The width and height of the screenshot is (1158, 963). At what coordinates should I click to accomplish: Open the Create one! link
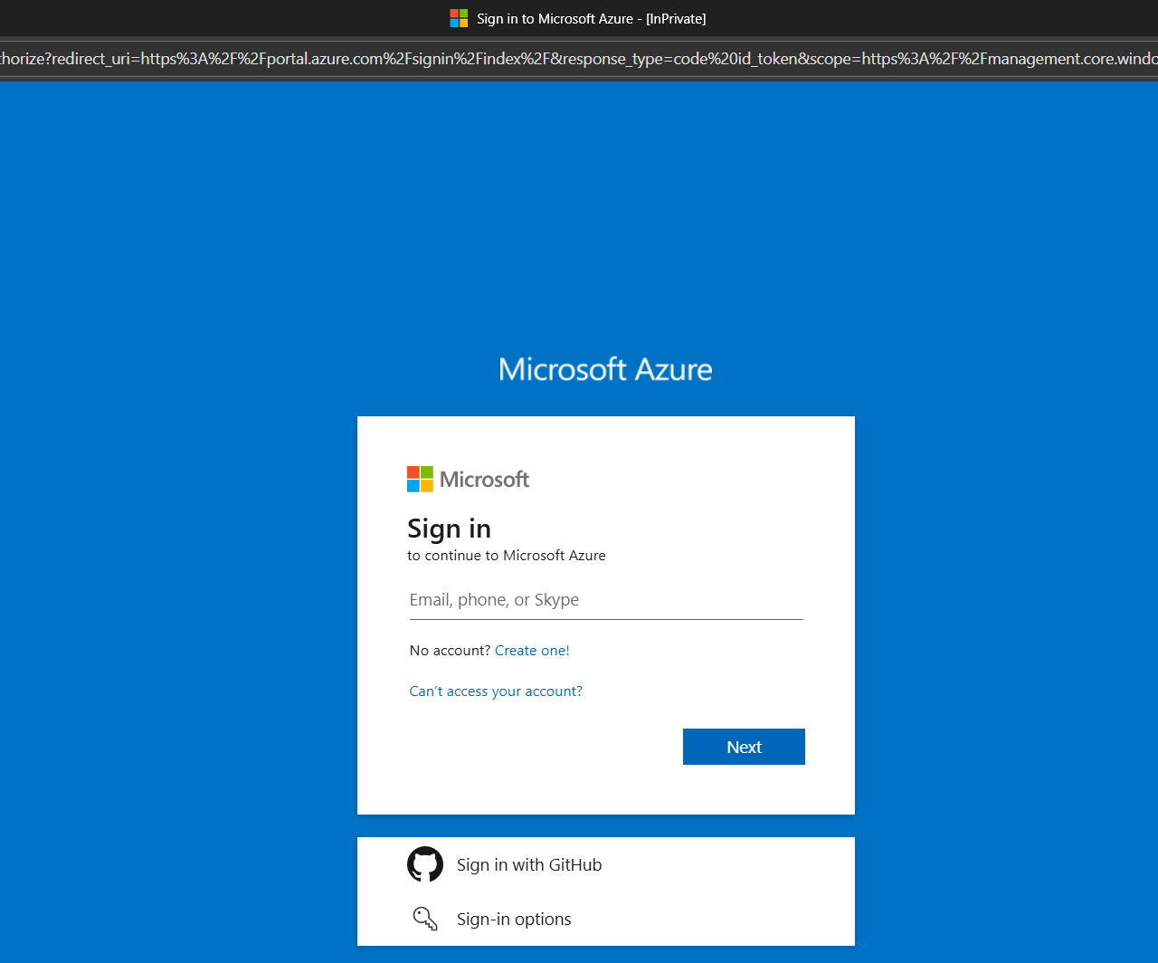(x=532, y=651)
